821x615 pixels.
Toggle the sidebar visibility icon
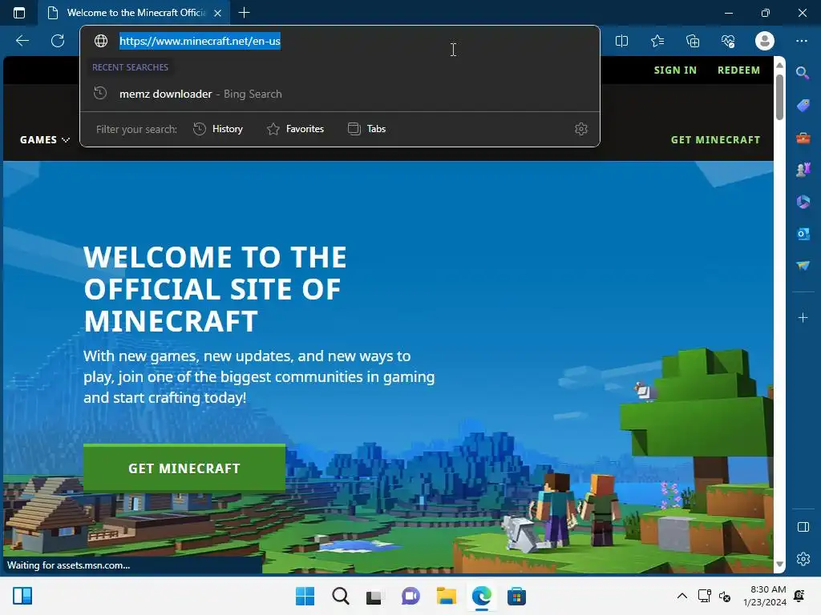(x=803, y=527)
